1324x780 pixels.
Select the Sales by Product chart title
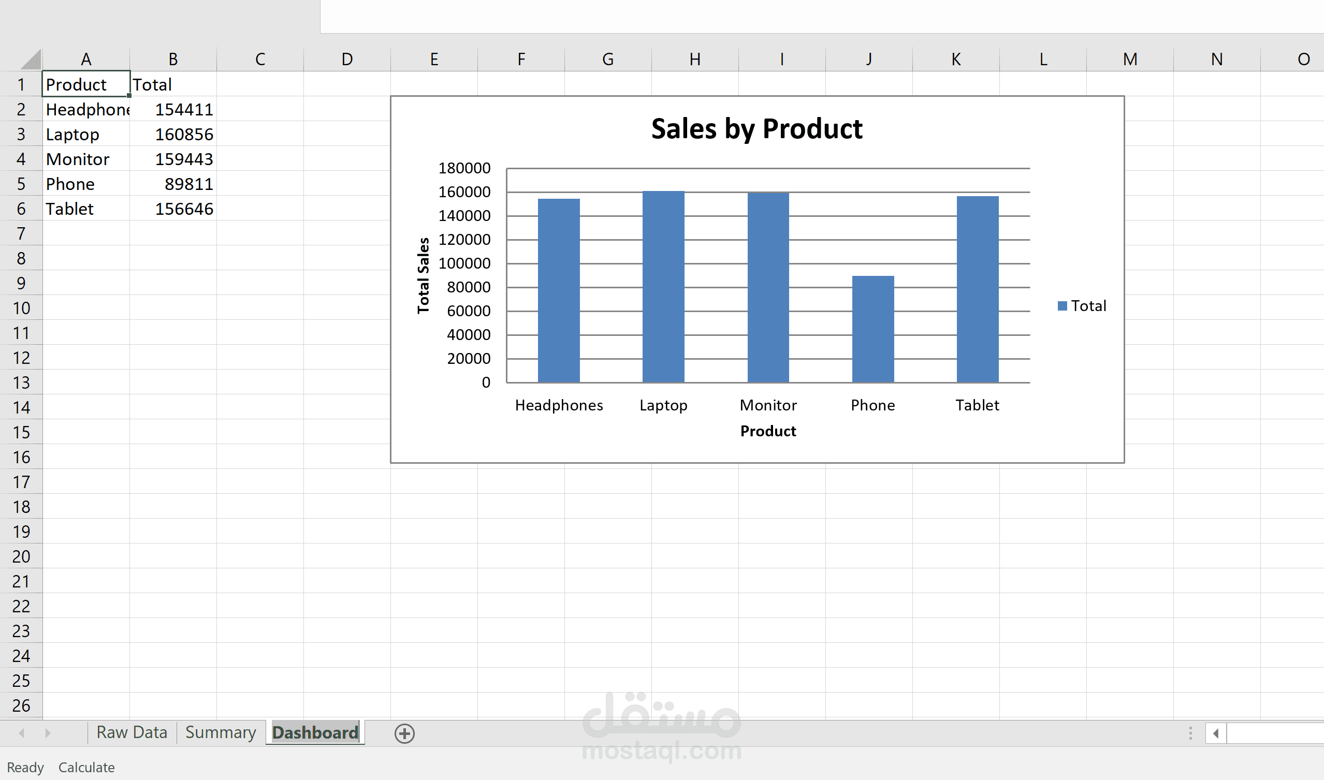(756, 129)
